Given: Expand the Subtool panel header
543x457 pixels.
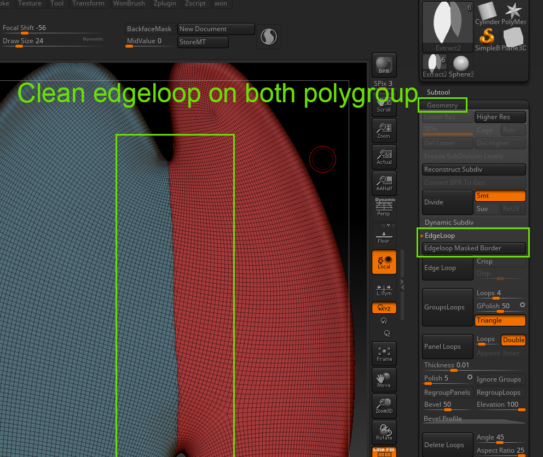Looking at the screenshot, I should (437, 92).
